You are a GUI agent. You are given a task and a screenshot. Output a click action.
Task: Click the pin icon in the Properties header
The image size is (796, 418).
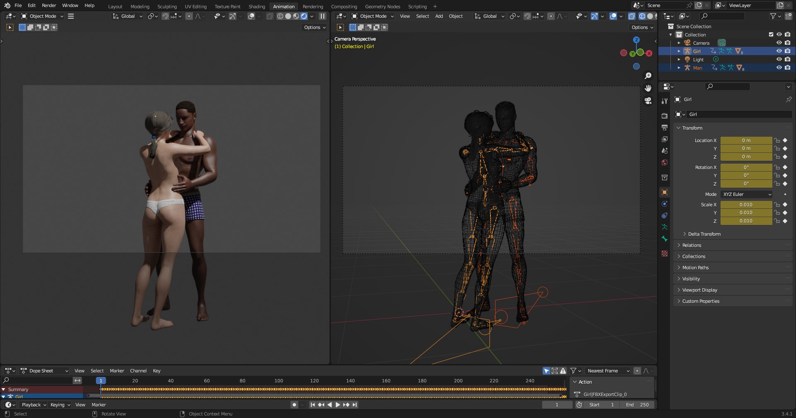click(x=789, y=99)
